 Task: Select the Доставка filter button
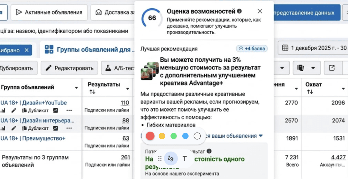click(113, 13)
